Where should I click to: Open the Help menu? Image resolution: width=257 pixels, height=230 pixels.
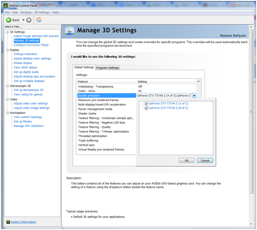click(56, 12)
